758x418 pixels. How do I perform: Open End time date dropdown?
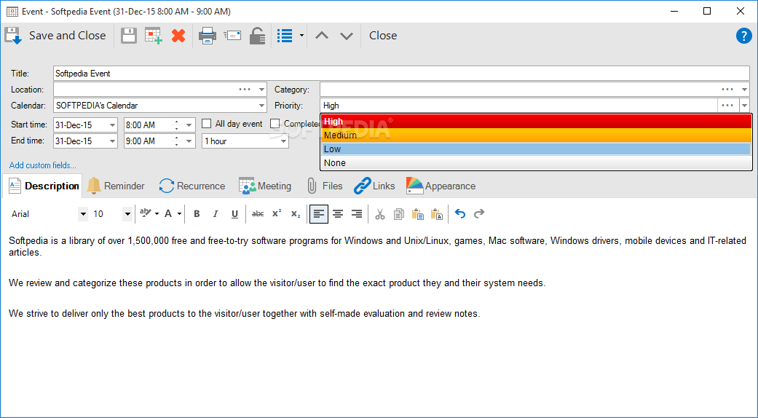(112, 141)
